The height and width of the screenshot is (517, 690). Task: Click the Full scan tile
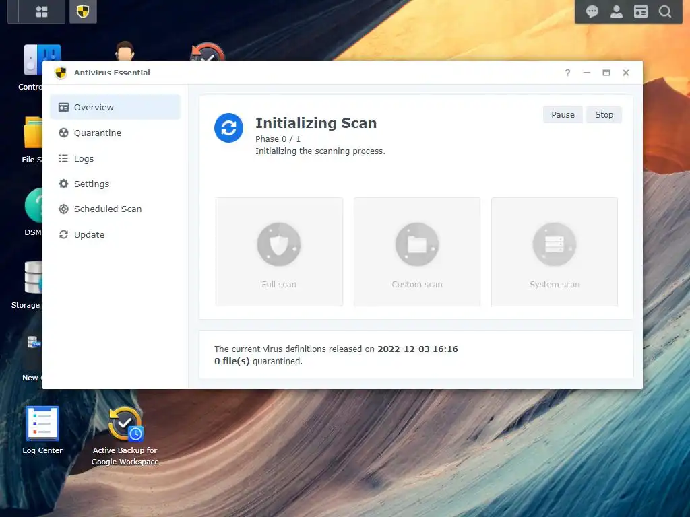click(x=279, y=252)
